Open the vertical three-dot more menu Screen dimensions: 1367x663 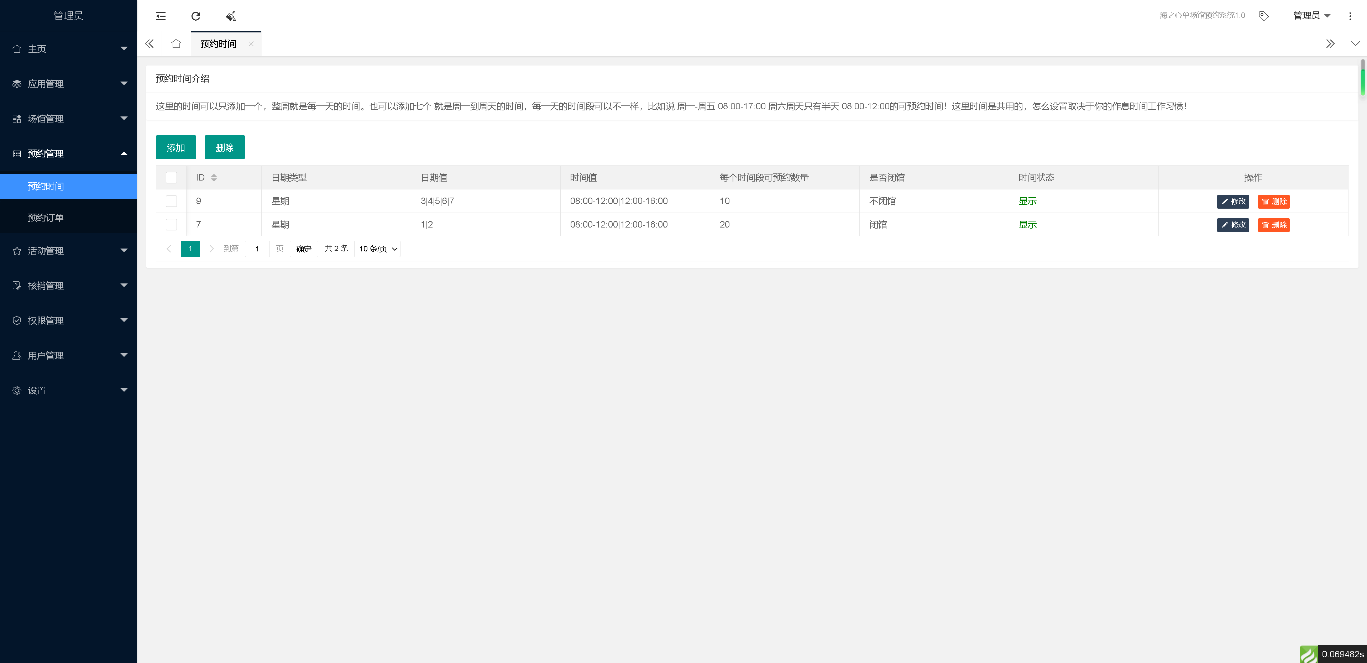click(x=1350, y=16)
